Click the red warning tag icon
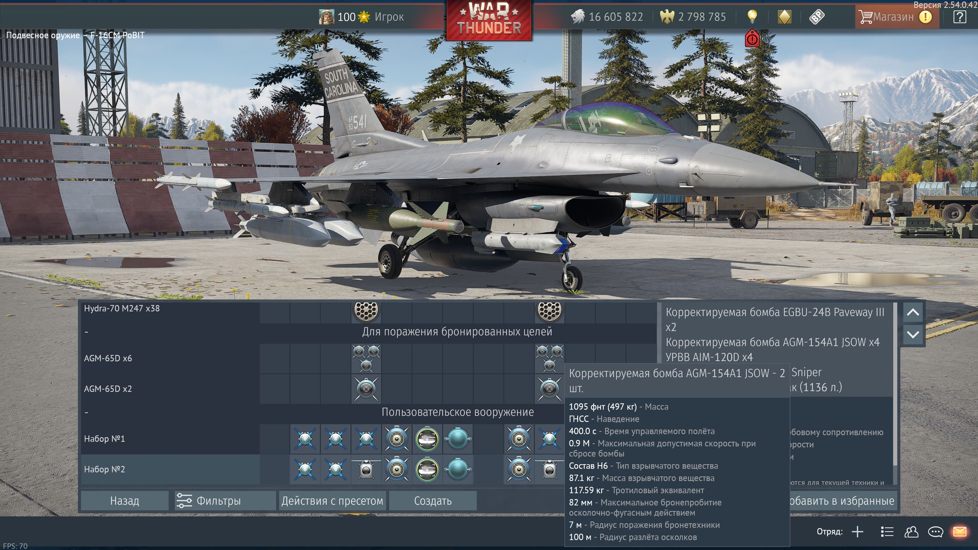Image resolution: width=978 pixels, height=550 pixels. [752, 39]
